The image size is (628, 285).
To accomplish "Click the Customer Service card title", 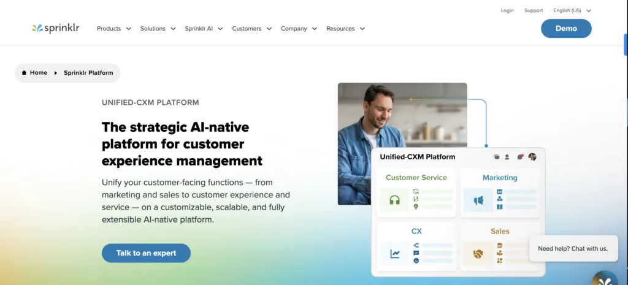I will pos(416,178).
